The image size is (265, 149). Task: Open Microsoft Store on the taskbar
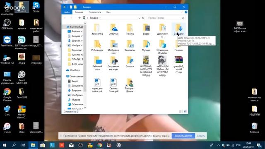pyautogui.click(x=42, y=145)
